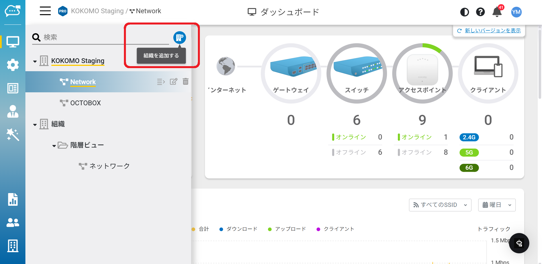Screen dimensions: 542x264
Task: Collapse the 階層ビュー folder
Action: (54, 146)
